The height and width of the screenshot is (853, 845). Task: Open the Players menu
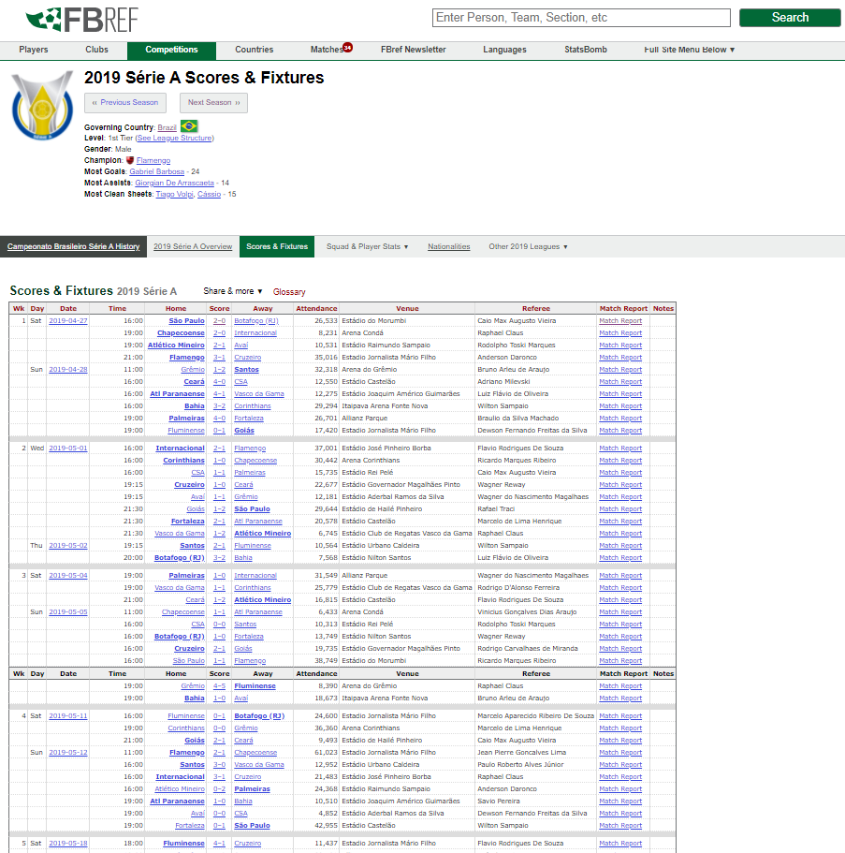(x=33, y=50)
